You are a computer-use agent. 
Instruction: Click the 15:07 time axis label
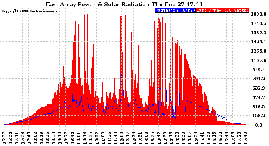(x=189, y=138)
